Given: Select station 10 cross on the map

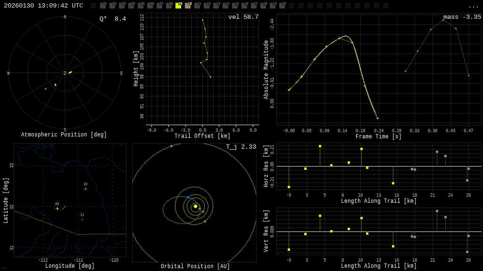Looking at the screenshot, I should [x=85, y=189].
